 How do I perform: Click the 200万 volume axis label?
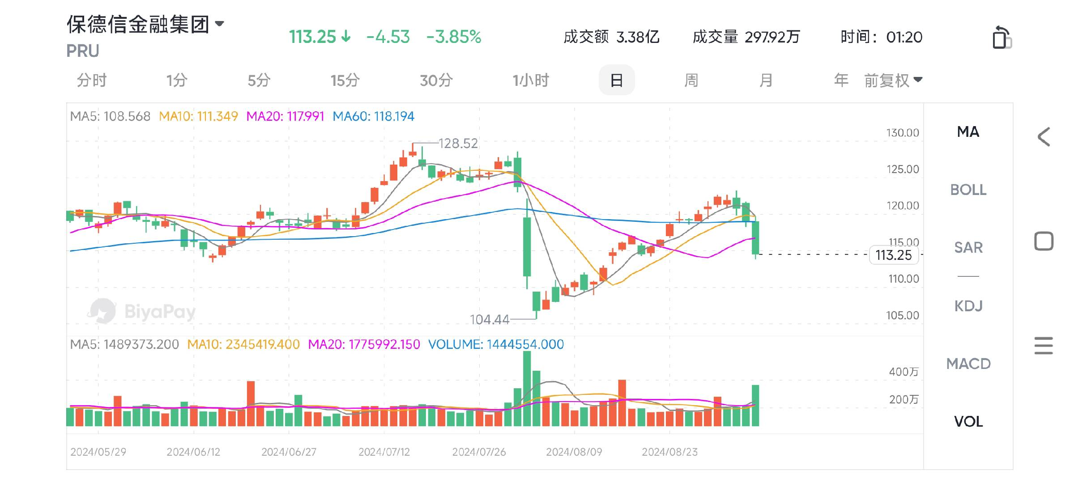click(904, 399)
